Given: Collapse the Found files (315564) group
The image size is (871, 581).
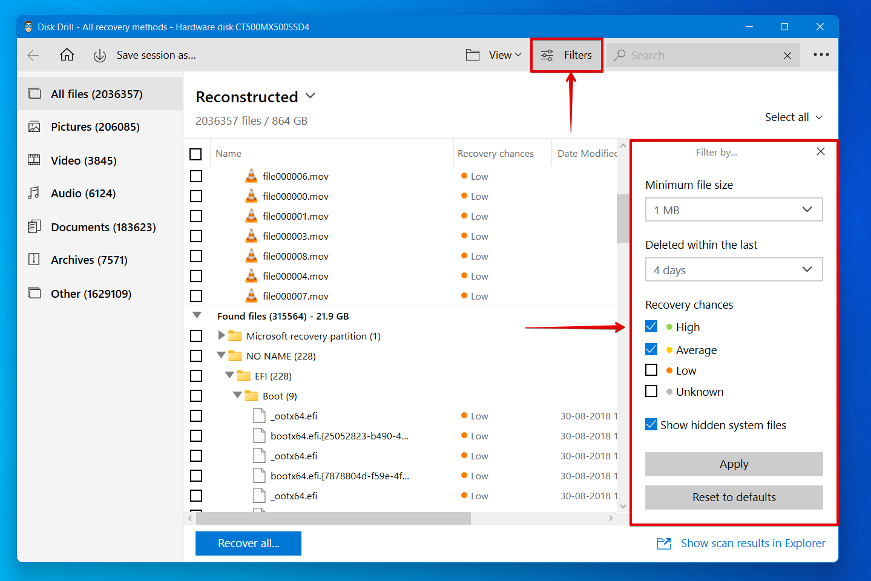Looking at the screenshot, I should 197,315.
